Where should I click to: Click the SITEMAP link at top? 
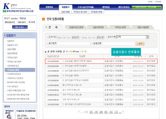click(159, 2)
